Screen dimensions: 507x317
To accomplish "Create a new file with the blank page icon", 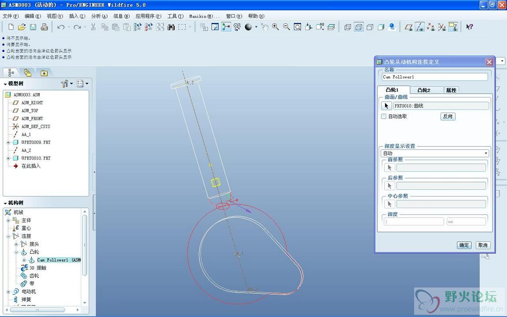I will click(x=11, y=27).
